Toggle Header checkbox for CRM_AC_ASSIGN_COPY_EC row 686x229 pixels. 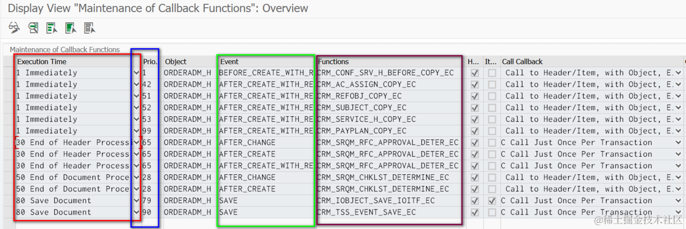(x=474, y=85)
